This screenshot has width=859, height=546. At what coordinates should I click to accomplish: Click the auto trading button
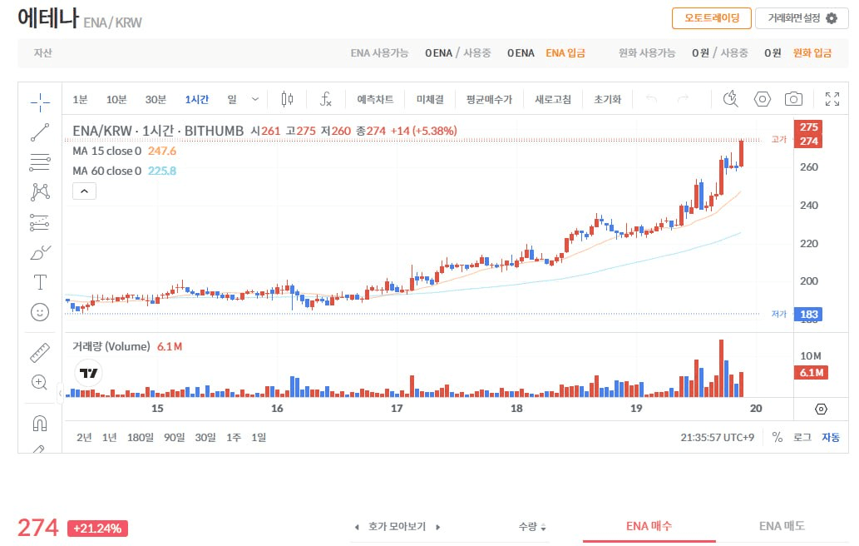pyautogui.click(x=712, y=18)
